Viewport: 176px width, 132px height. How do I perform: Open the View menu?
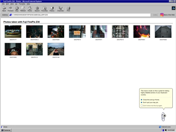12,4
